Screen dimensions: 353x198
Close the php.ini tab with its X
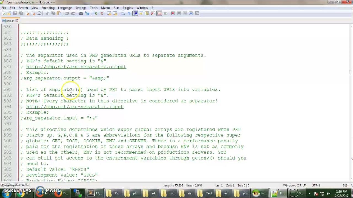[x=17, y=21]
